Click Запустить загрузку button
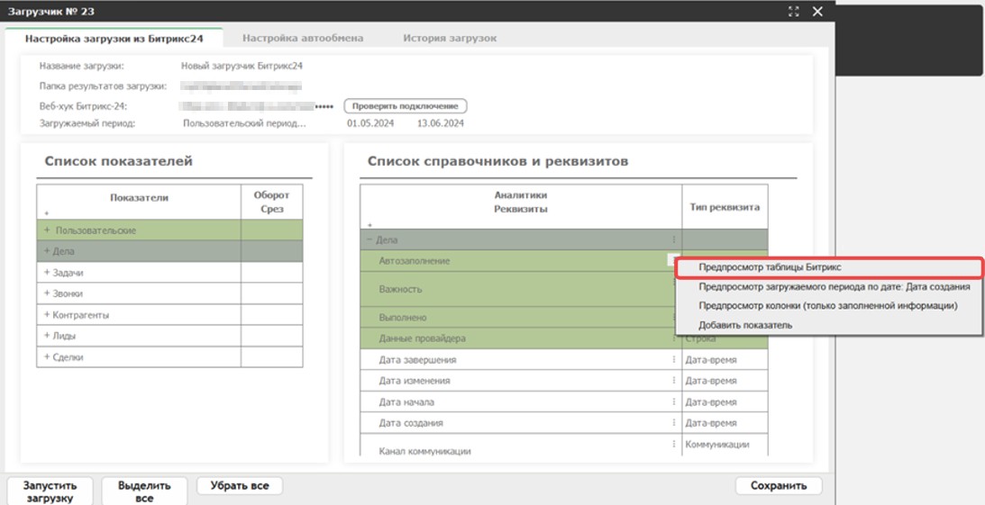 tap(50, 491)
